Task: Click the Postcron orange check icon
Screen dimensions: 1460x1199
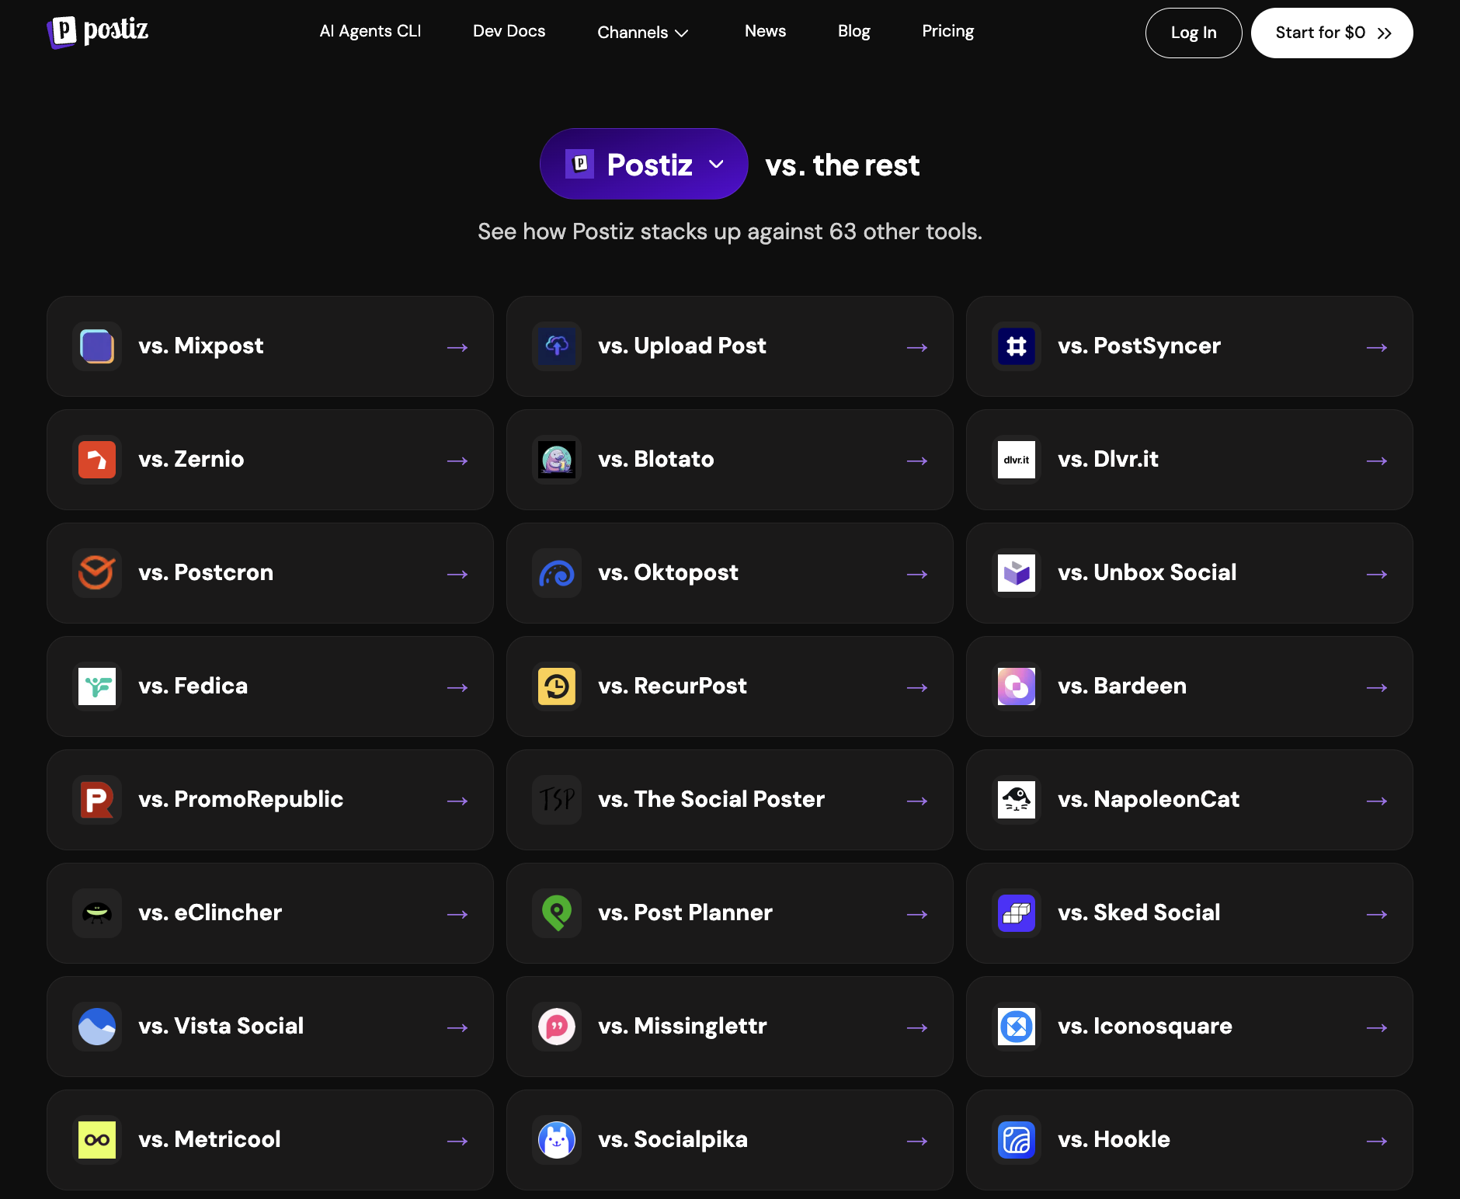Action: coord(97,573)
